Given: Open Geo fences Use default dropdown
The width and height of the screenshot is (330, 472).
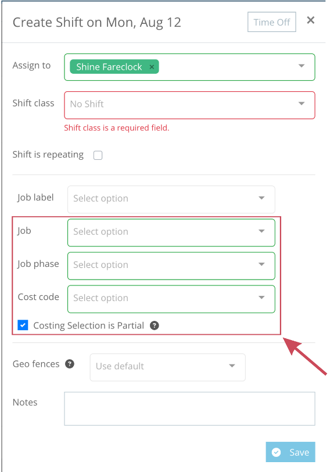Looking at the screenshot, I should point(167,367).
